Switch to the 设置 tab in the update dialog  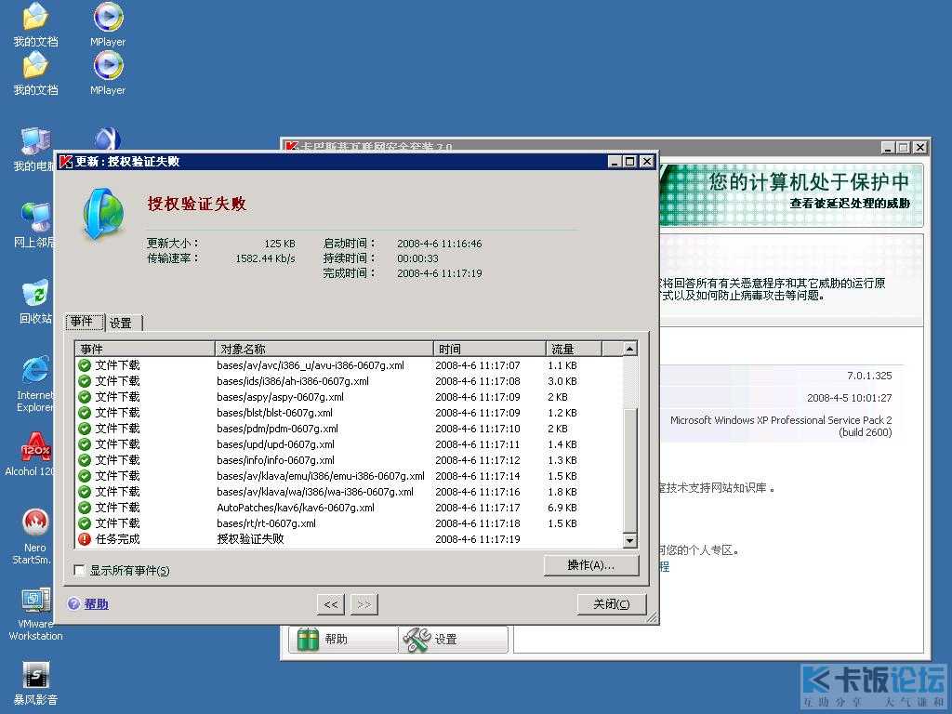click(124, 323)
